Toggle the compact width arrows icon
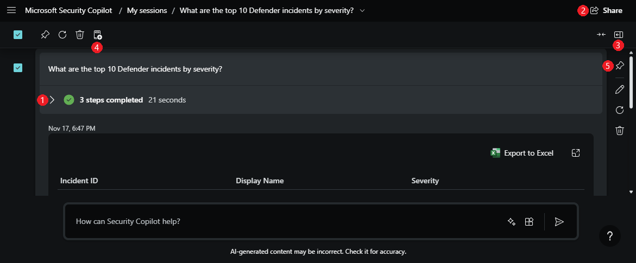The width and height of the screenshot is (636, 263). (601, 35)
